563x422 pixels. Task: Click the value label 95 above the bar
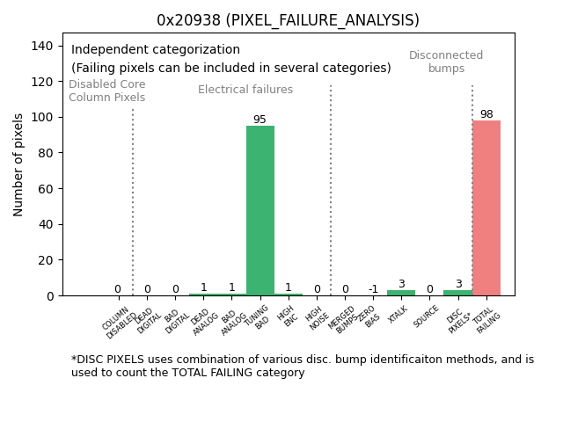260,120
